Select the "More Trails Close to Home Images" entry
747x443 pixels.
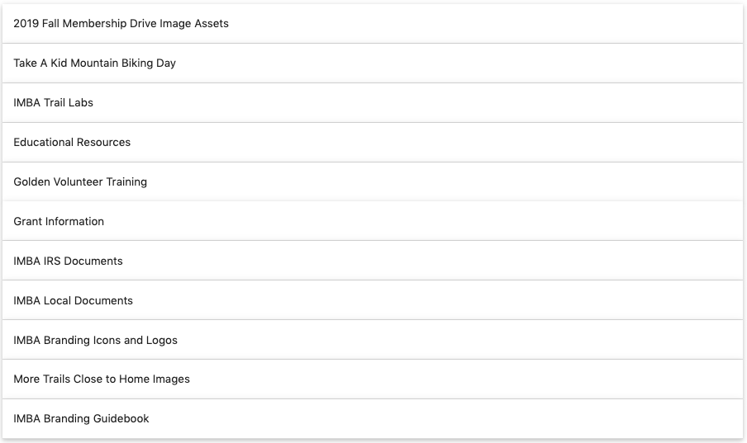click(102, 379)
